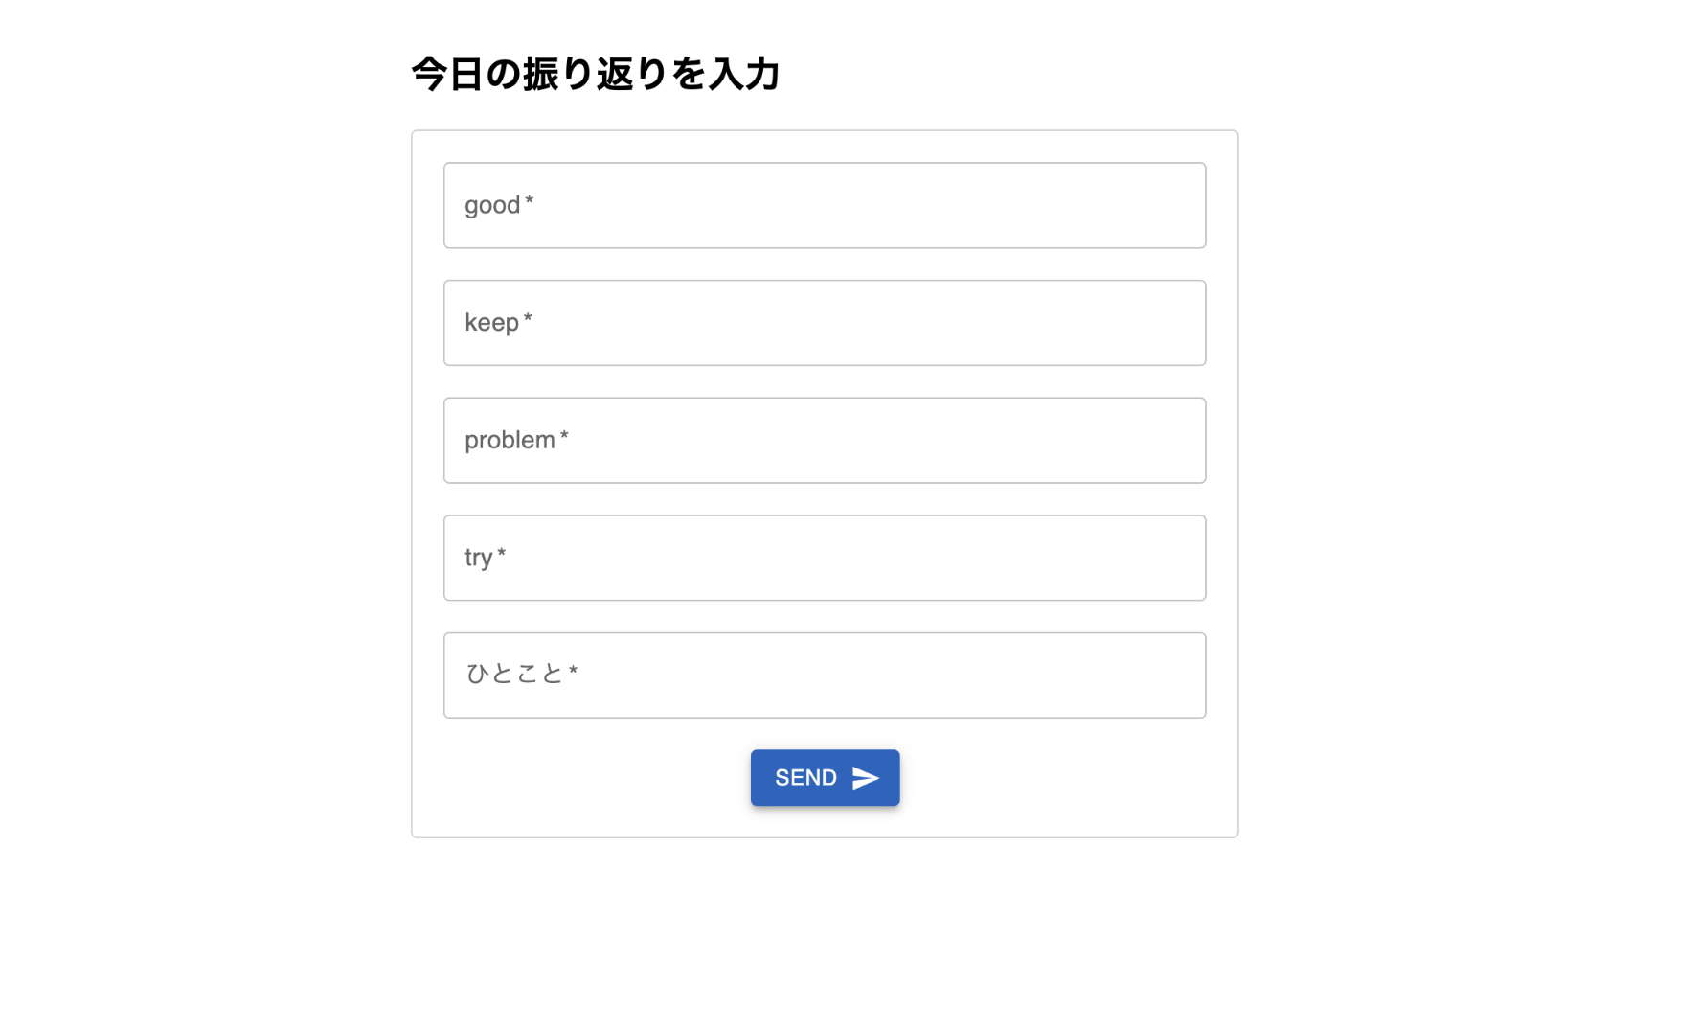The height and width of the screenshot is (1031, 1699).
Task: Focus the keep text field
Action: (825, 323)
